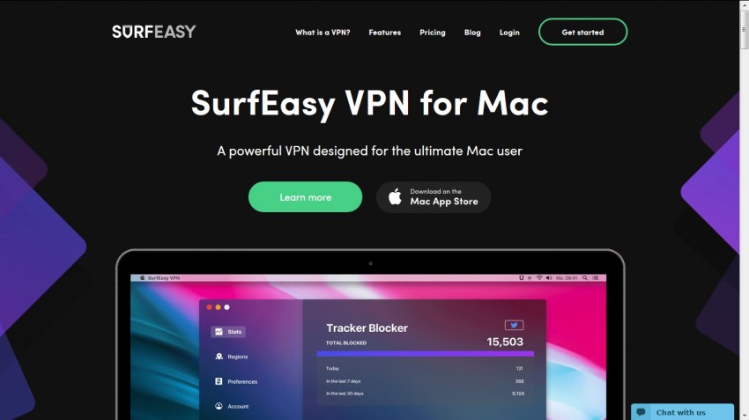Click the Get started button

(x=582, y=32)
